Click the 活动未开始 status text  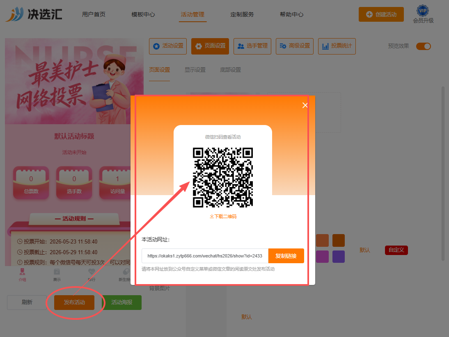tap(74, 152)
